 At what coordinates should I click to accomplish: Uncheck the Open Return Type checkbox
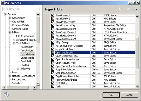click(53, 63)
